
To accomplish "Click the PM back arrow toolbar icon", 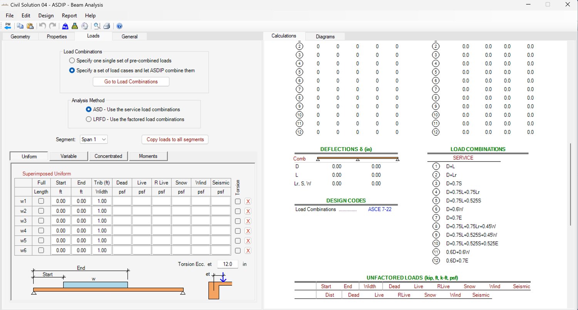I will coord(8,26).
